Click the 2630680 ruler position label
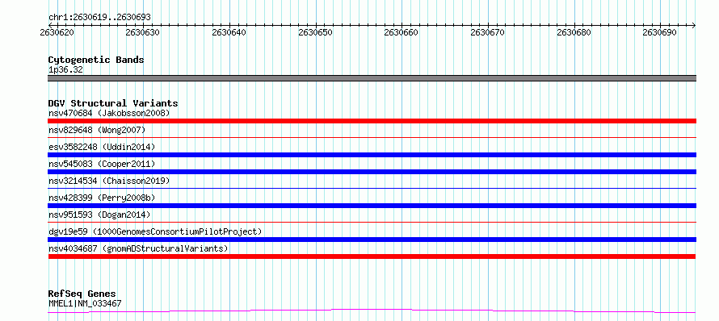 (574, 32)
